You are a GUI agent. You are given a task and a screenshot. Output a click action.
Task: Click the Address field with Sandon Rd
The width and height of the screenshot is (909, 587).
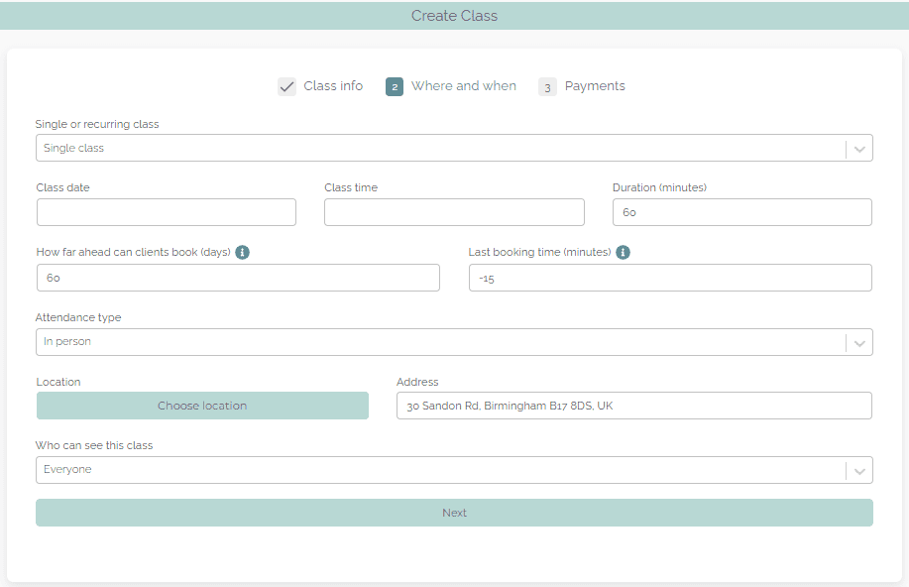[633, 406]
